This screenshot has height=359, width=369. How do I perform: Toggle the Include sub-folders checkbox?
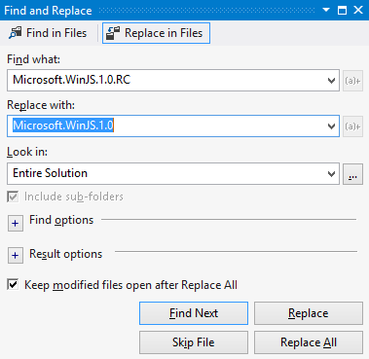pos(13,197)
